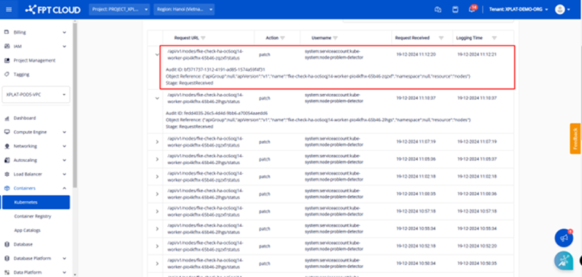Open Container Registry in sidebar
This screenshot has height=277, width=582.
tap(33, 216)
